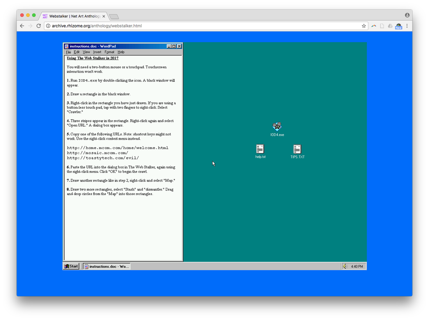Click the Chrome profile avatar icon

click(x=407, y=15)
